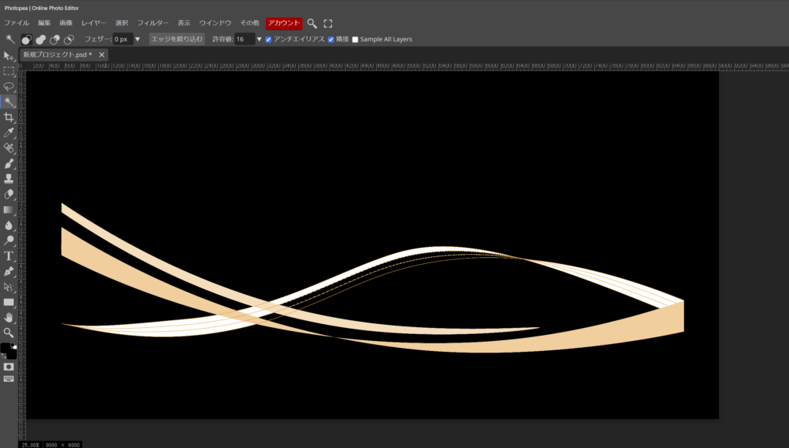789x448 pixels.
Task: Enable Sample All Layers checkbox
Action: [355, 39]
